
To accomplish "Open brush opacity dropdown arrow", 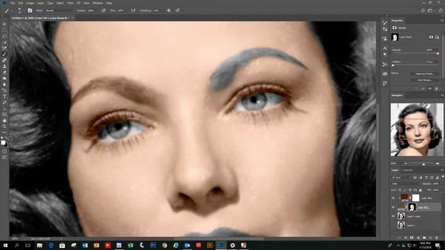I will pos(97,10).
